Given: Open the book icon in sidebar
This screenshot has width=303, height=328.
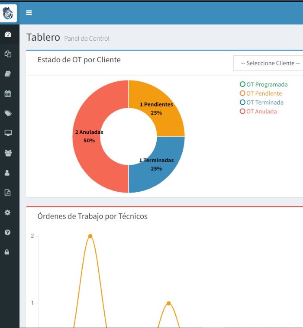Looking at the screenshot, I should click(8, 74).
